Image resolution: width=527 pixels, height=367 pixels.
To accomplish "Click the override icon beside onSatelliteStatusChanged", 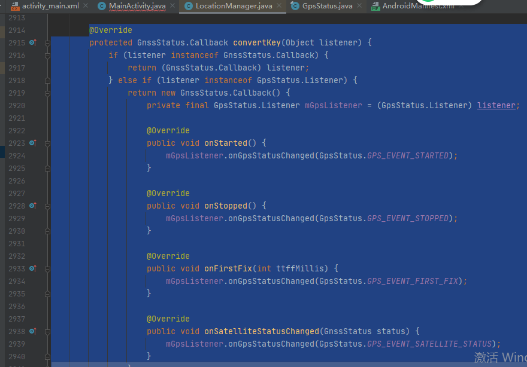I will 34,331.
